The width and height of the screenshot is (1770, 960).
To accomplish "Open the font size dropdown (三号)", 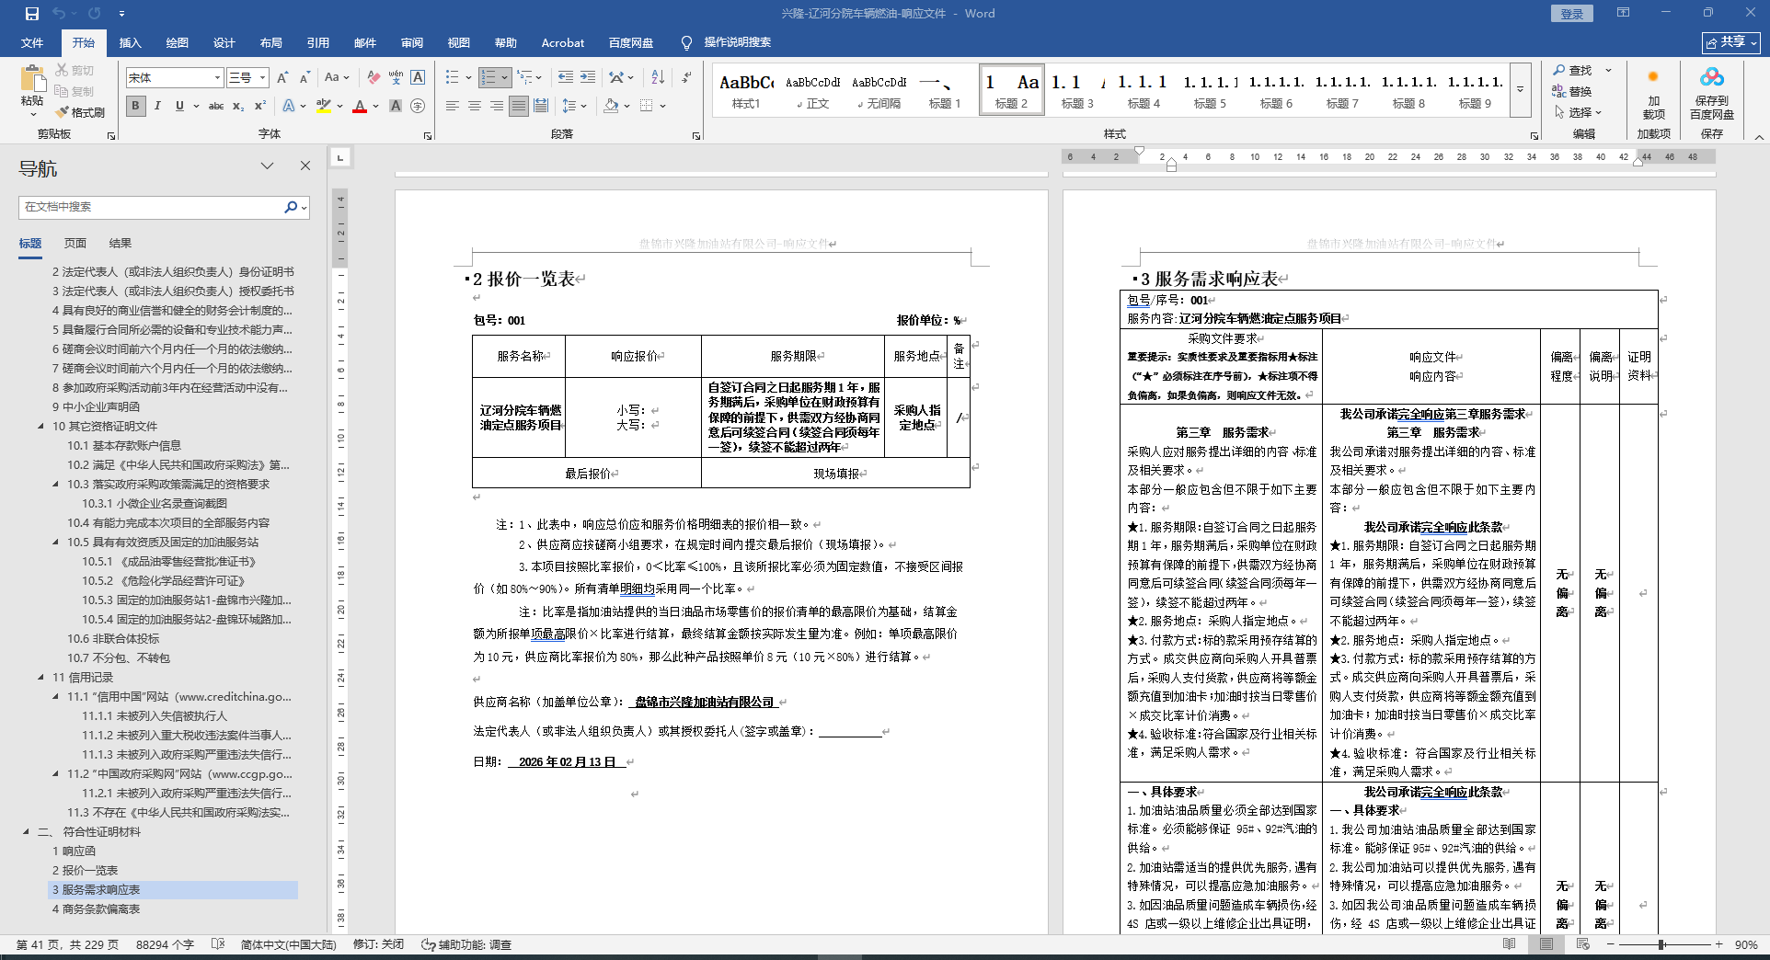I will tap(263, 78).
